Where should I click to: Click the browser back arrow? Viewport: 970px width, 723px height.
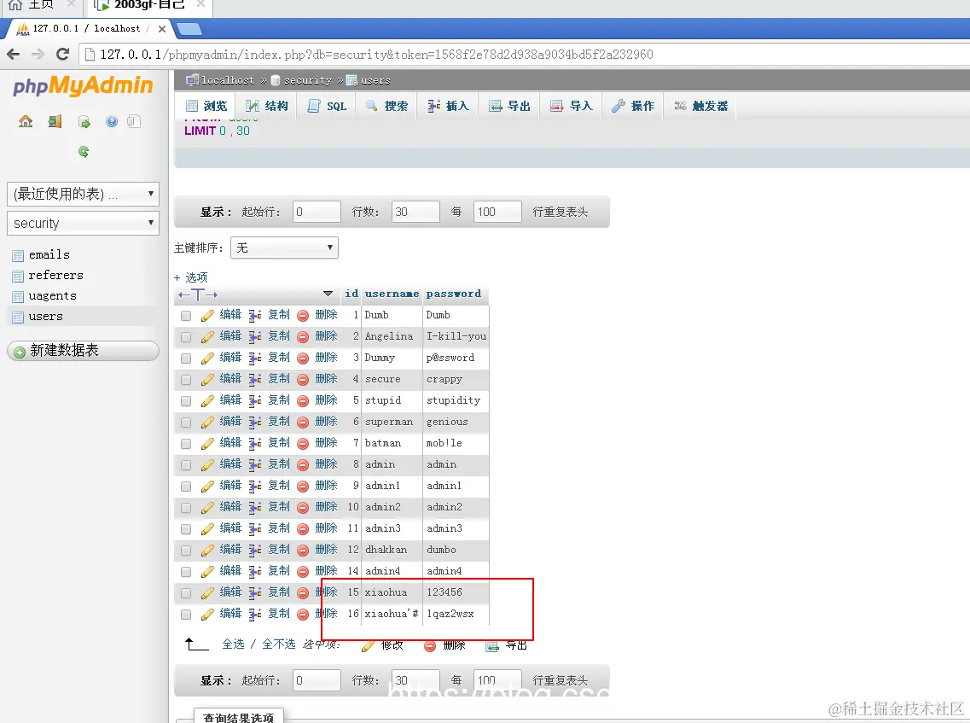coord(14,55)
